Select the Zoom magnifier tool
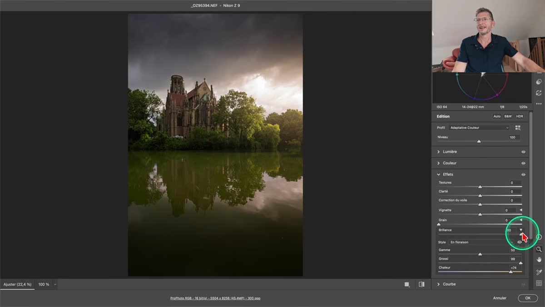This screenshot has height=307, width=545. (539, 249)
